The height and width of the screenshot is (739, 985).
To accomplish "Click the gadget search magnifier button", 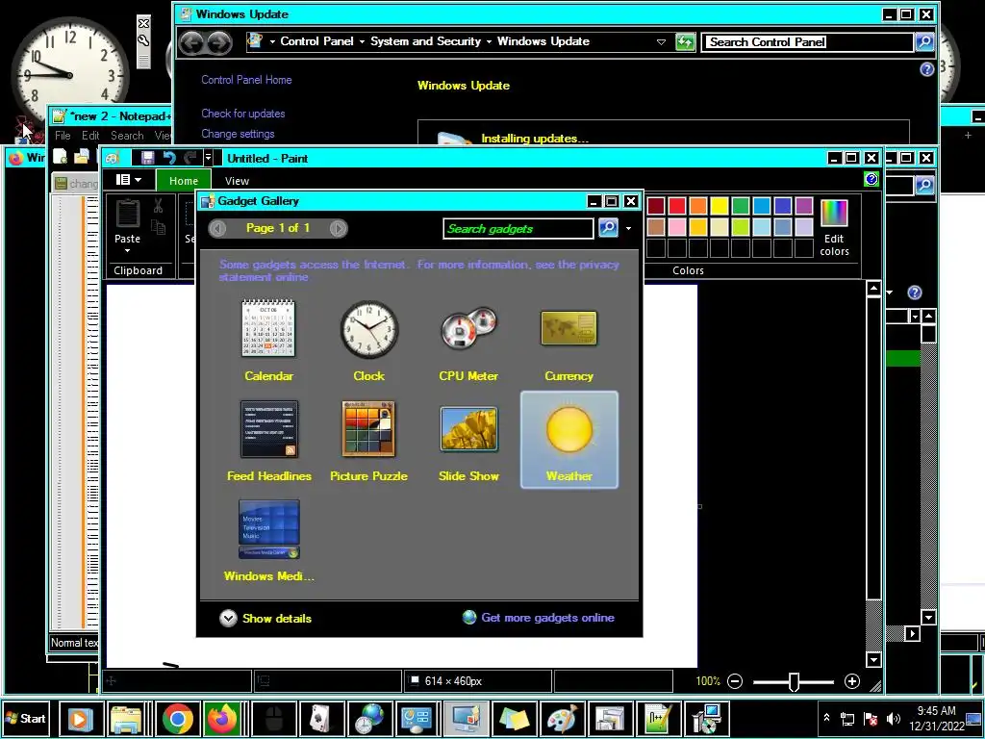I will click(608, 227).
